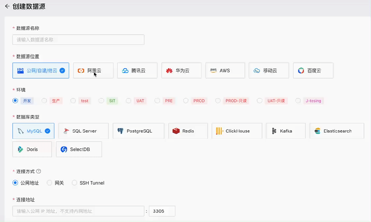Select Kafka database type
Viewport: 371px width, 222px height.
tap(286, 131)
